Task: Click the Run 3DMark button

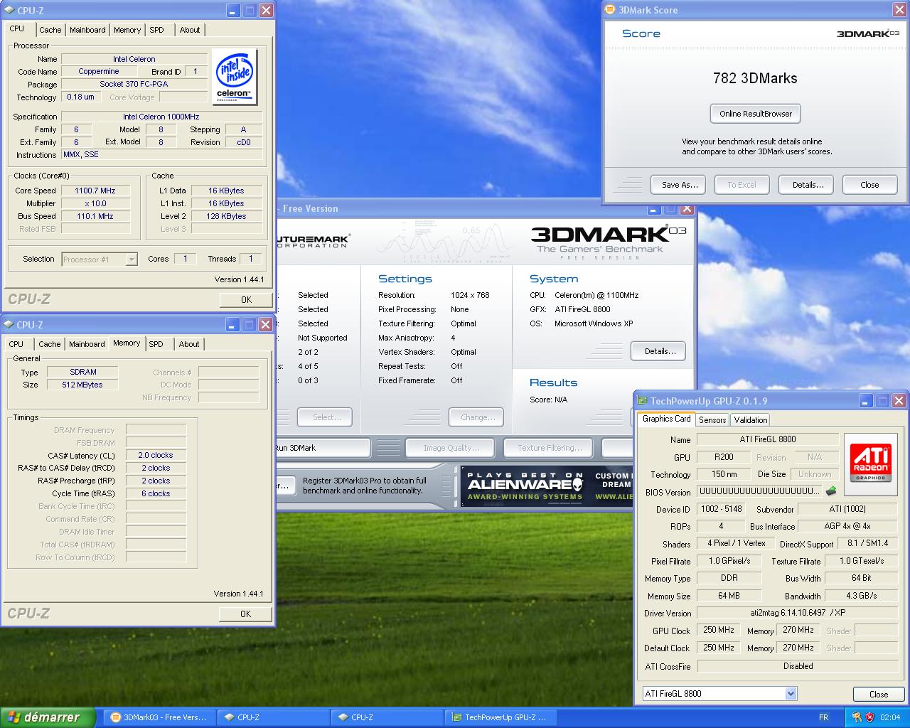Action: click(323, 448)
